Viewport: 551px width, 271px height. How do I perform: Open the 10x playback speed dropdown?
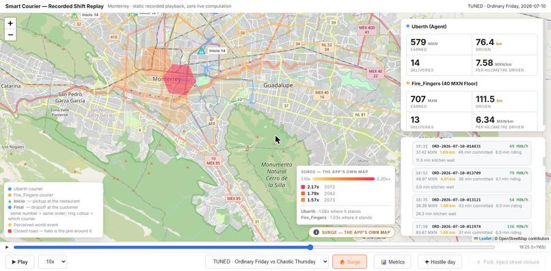point(53,262)
